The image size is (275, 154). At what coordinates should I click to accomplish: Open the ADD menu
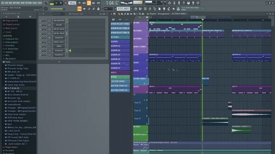pos(10,3)
